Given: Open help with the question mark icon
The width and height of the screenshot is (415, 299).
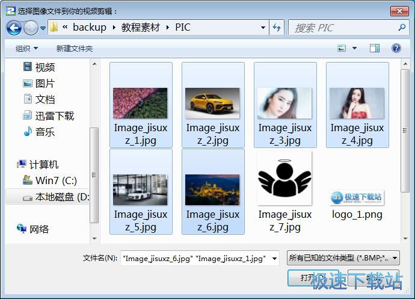Looking at the screenshot, I should tap(396, 48).
